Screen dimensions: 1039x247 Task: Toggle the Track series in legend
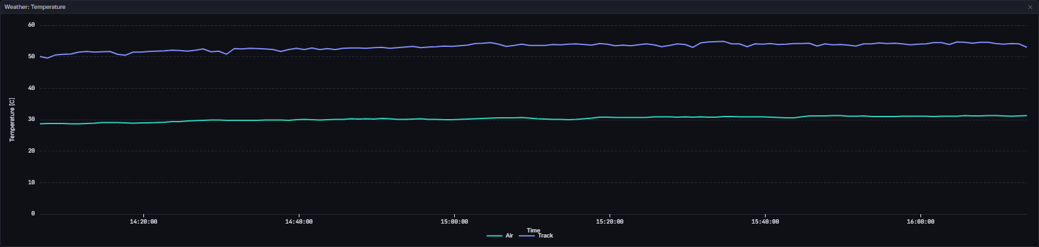point(536,236)
